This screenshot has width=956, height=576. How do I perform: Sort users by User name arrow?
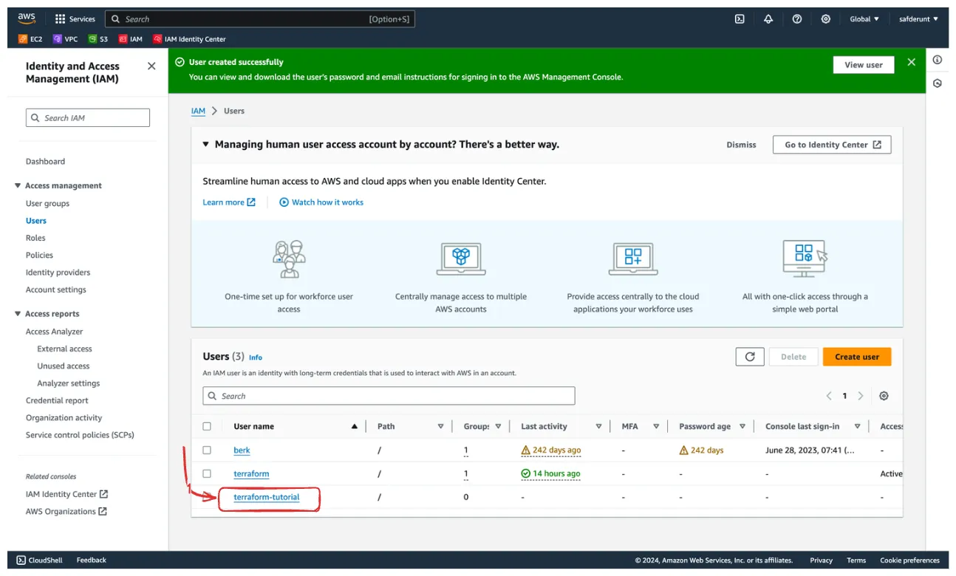[355, 426]
